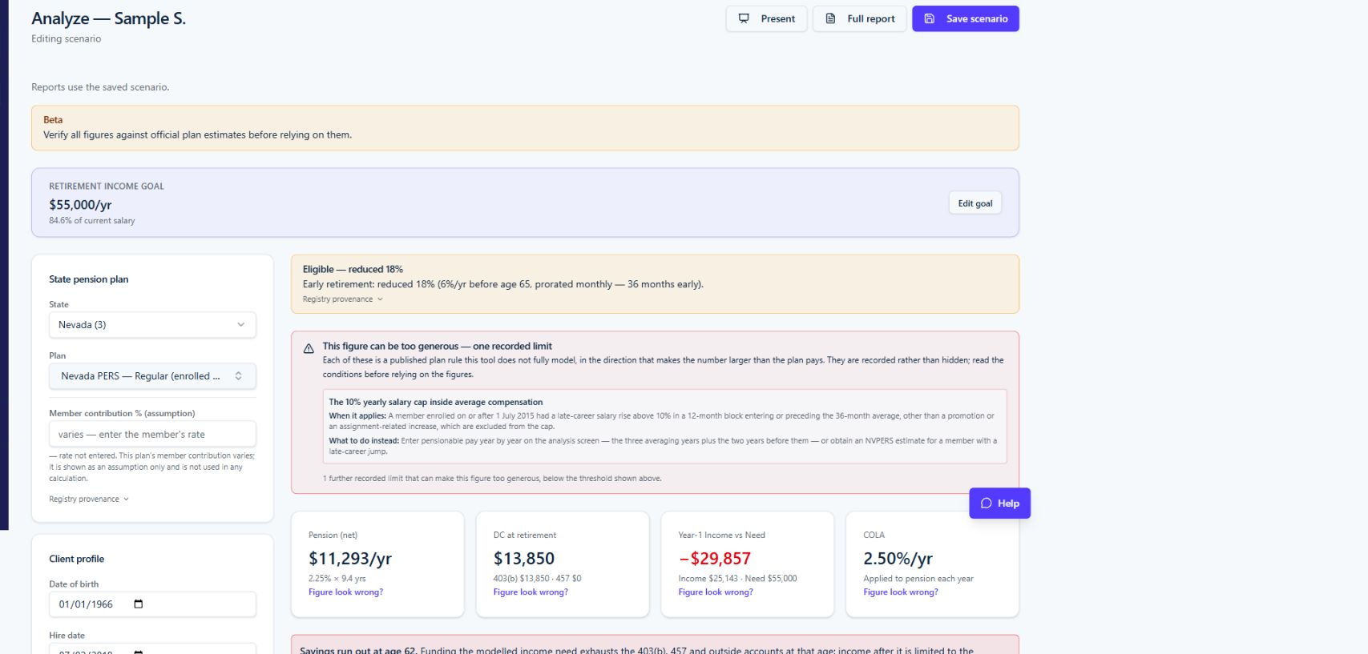The image size is (1368, 654).
Task: Click 'Income $25,143 · Need $55,000' text
Action: (x=738, y=578)
